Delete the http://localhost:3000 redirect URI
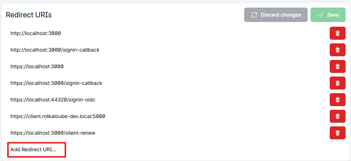This screenshot has height=161, width=351. pos(337,33)
